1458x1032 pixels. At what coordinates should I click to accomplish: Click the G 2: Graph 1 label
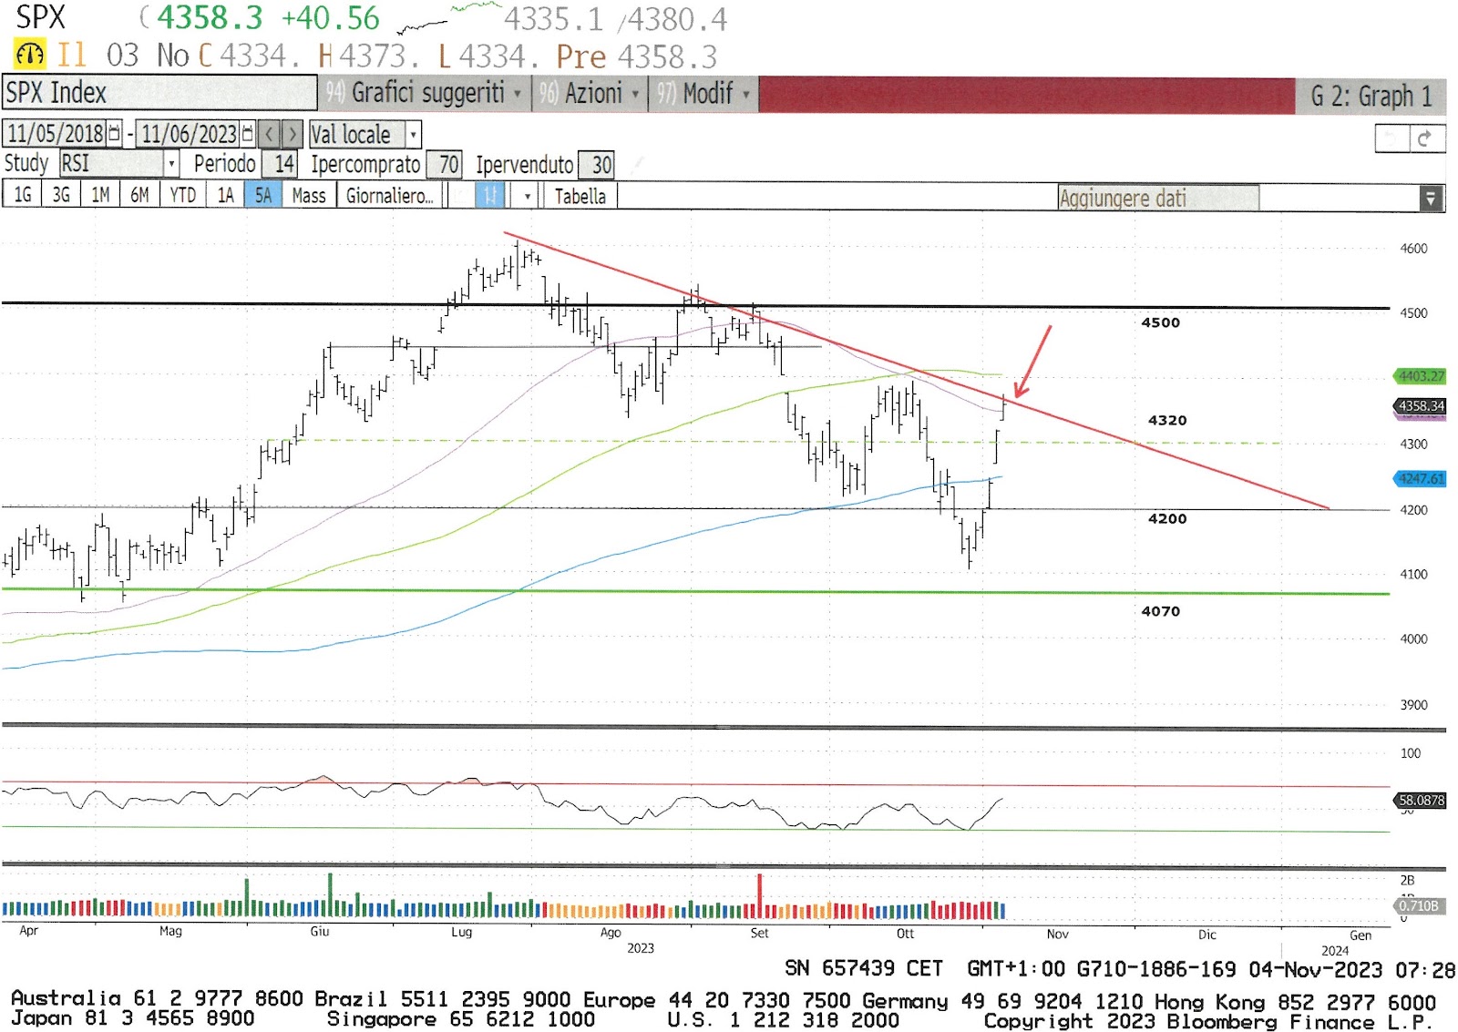[1371, 96]
